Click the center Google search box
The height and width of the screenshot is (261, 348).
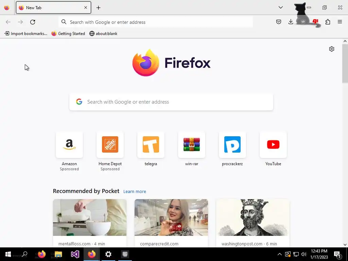(x=171, y=102)
